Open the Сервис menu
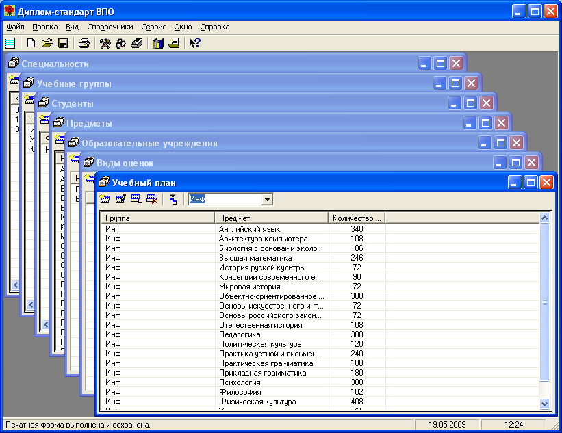This screenshot has height=433, width=562. click(153, 27)
